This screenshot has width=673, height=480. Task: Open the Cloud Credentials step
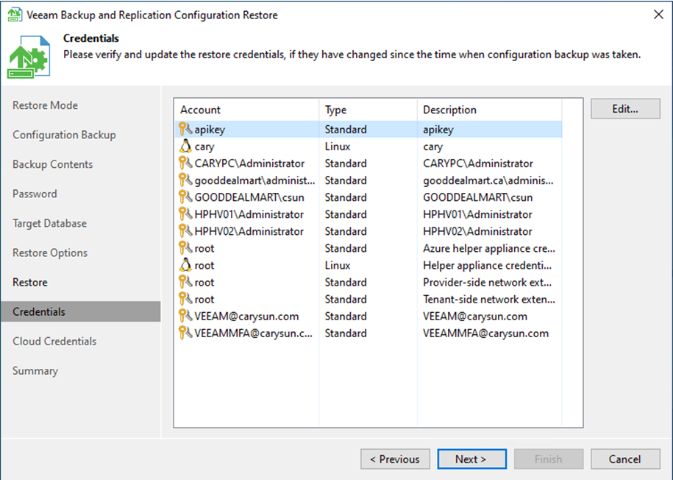point(54,341)
